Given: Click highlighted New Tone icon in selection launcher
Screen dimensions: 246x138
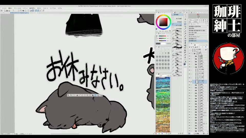Looking at the screenshot, I should (x=95, y=95).
